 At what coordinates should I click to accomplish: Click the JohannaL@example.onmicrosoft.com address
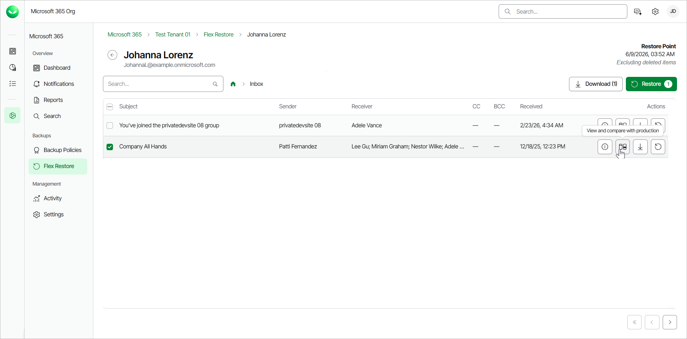point(169,65)
